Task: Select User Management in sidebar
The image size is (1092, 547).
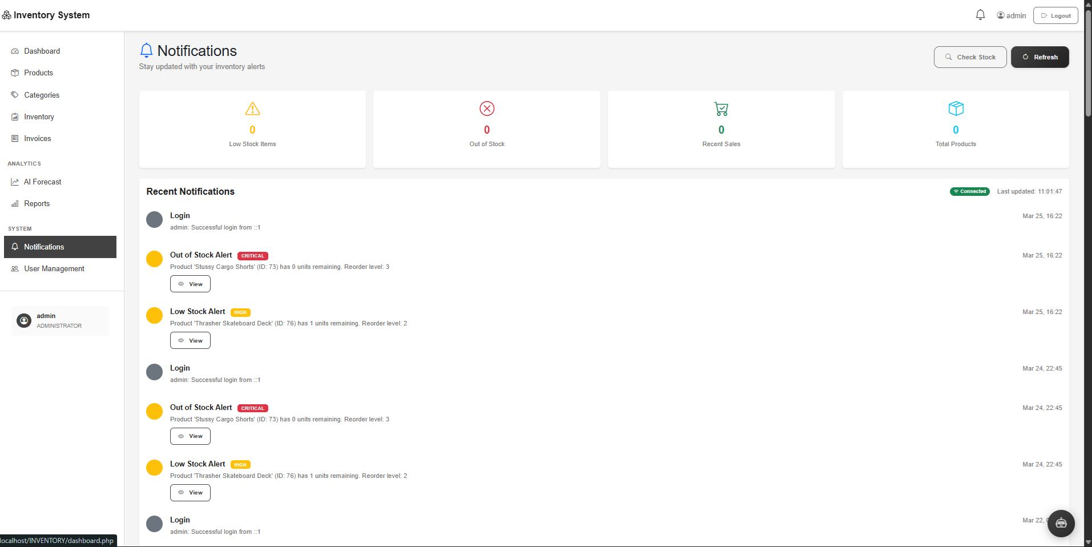Action: point(54,269)
